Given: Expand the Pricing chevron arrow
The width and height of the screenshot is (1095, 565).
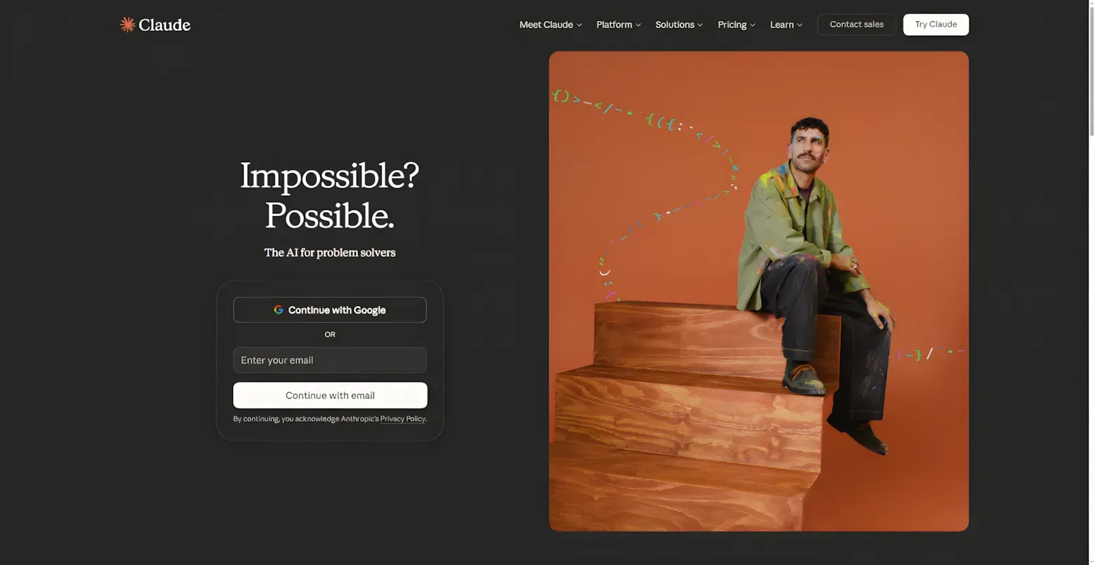Looking at the screenshot, I should (x=752, y=25).
